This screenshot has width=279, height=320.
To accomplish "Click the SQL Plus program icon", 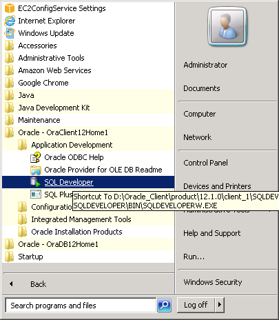I will click(36, 194).
